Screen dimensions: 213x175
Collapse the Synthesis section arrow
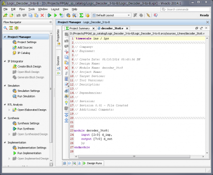[5, 118]
